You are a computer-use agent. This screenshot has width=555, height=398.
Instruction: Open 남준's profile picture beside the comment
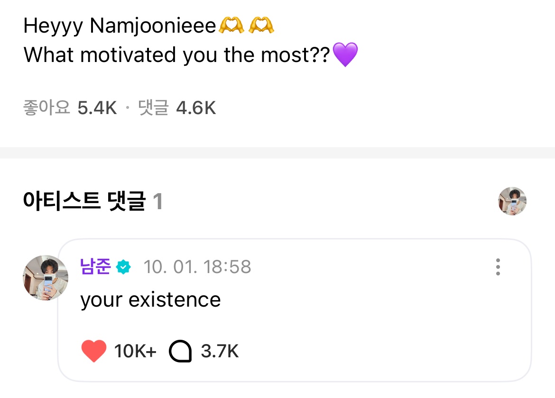click(x=46, y=278)
